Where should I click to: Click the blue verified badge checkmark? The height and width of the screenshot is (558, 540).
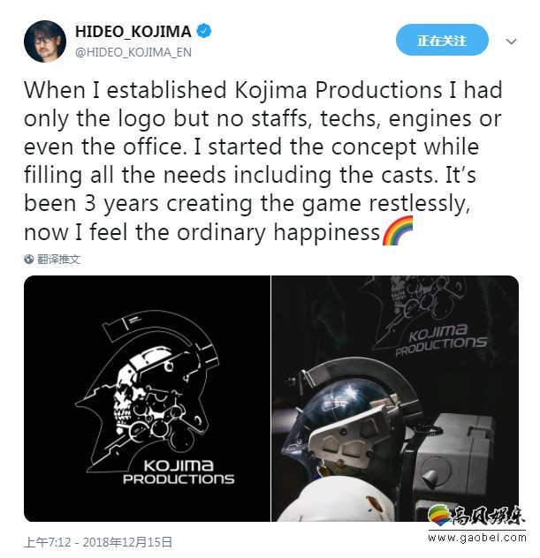pyautogui.click(x=204, y=31)
